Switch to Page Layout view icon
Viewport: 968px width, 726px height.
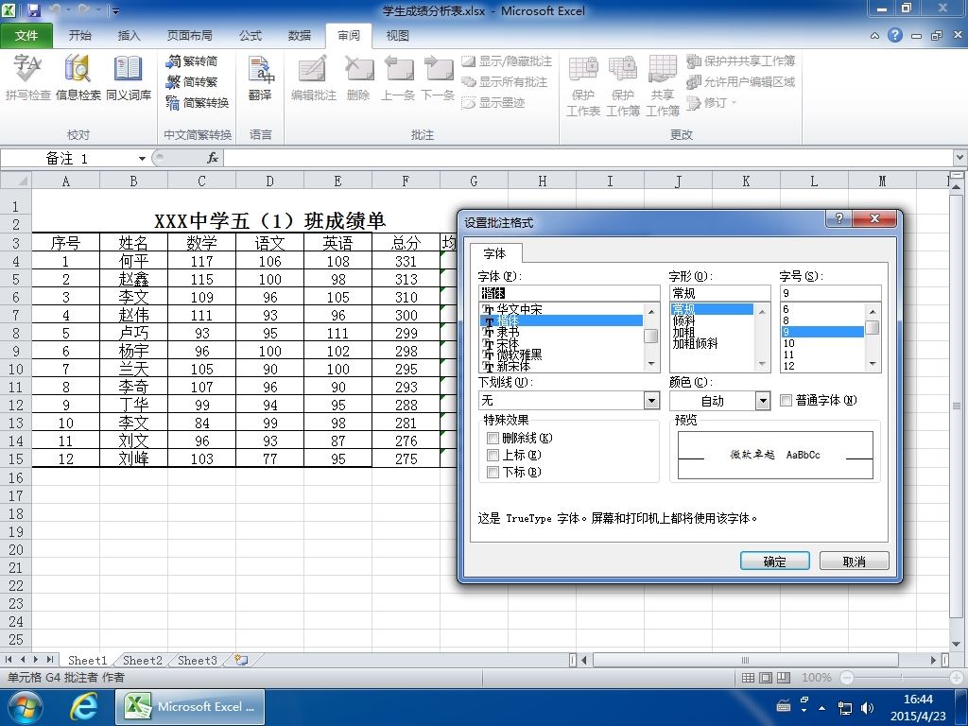coord(766,677)
